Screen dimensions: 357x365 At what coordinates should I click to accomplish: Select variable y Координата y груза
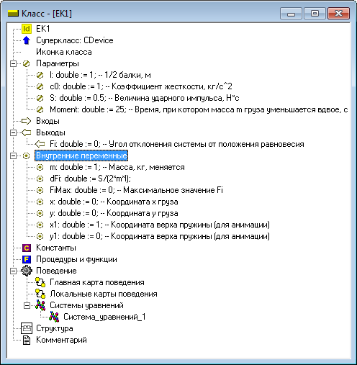(114, 213)
